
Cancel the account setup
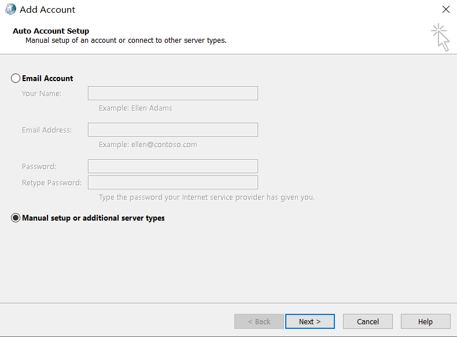pos(367,321)
